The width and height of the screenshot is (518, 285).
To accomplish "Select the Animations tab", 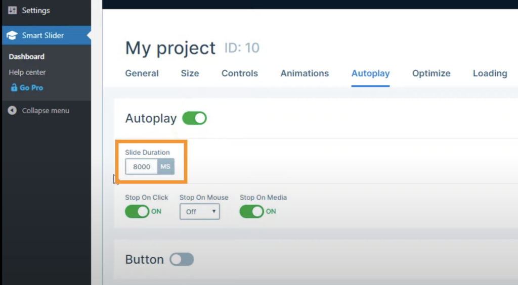I will 305,74.
